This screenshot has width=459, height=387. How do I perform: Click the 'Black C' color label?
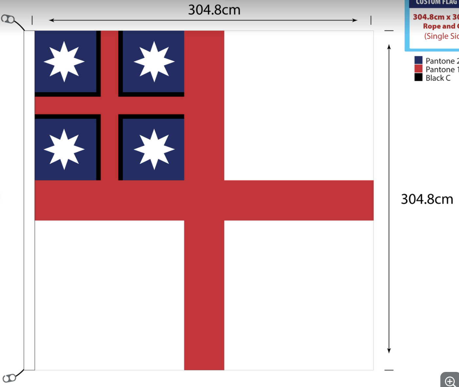coord(438,78)
